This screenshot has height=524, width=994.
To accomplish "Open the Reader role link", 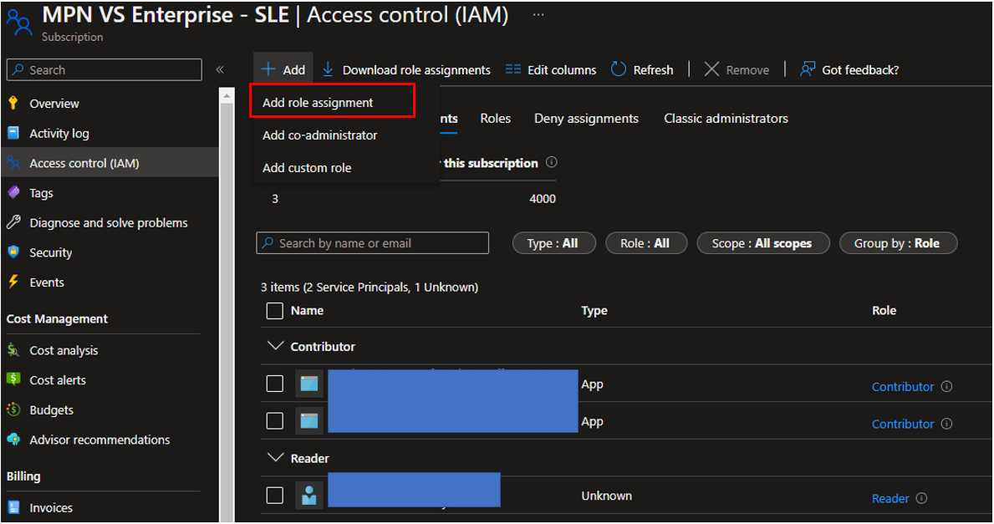I will click(x=890, y=499).
